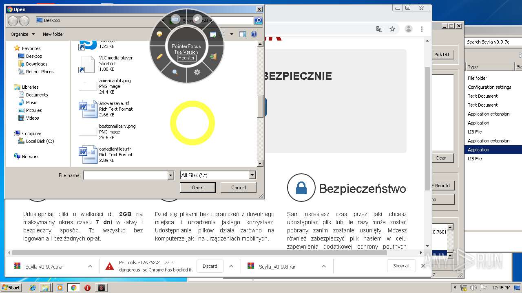Show hidden system tray icons

[x=455, y=287]
